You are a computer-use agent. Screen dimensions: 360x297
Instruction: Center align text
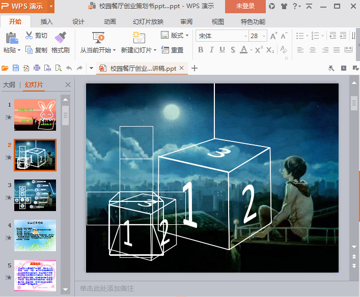[x=313, y=50]
